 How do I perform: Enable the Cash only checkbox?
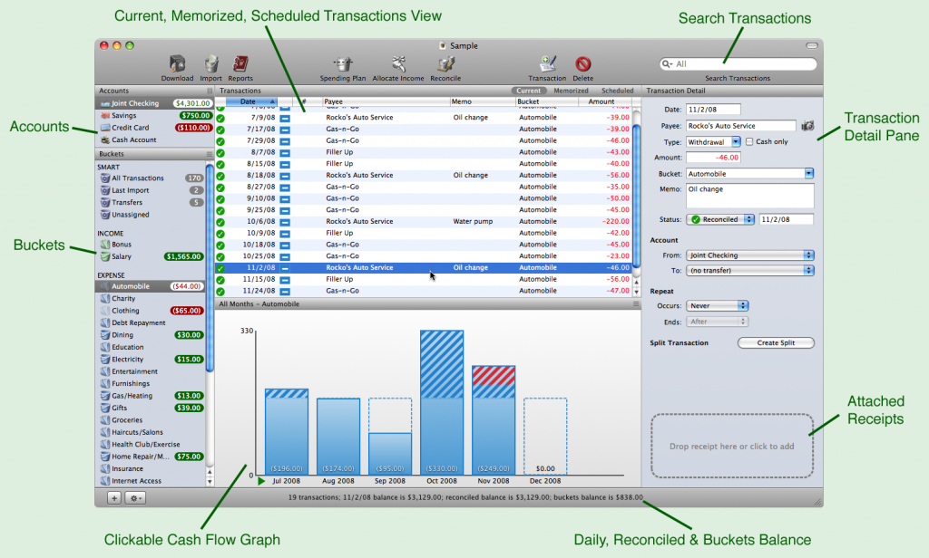(x=749, y=141)
